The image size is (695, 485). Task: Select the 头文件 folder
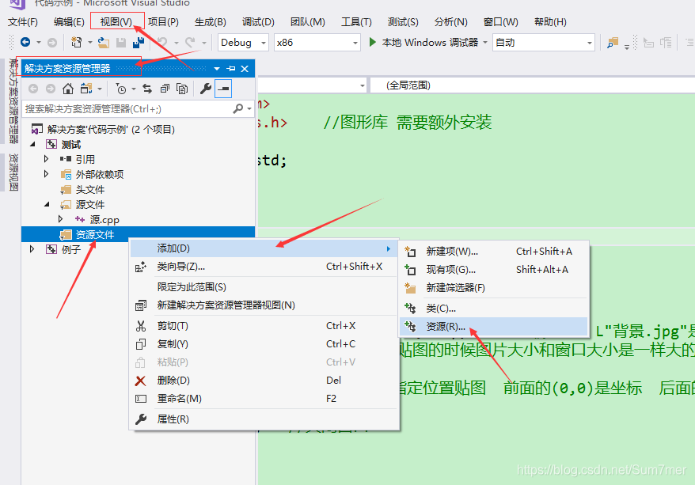coord(90,190)
